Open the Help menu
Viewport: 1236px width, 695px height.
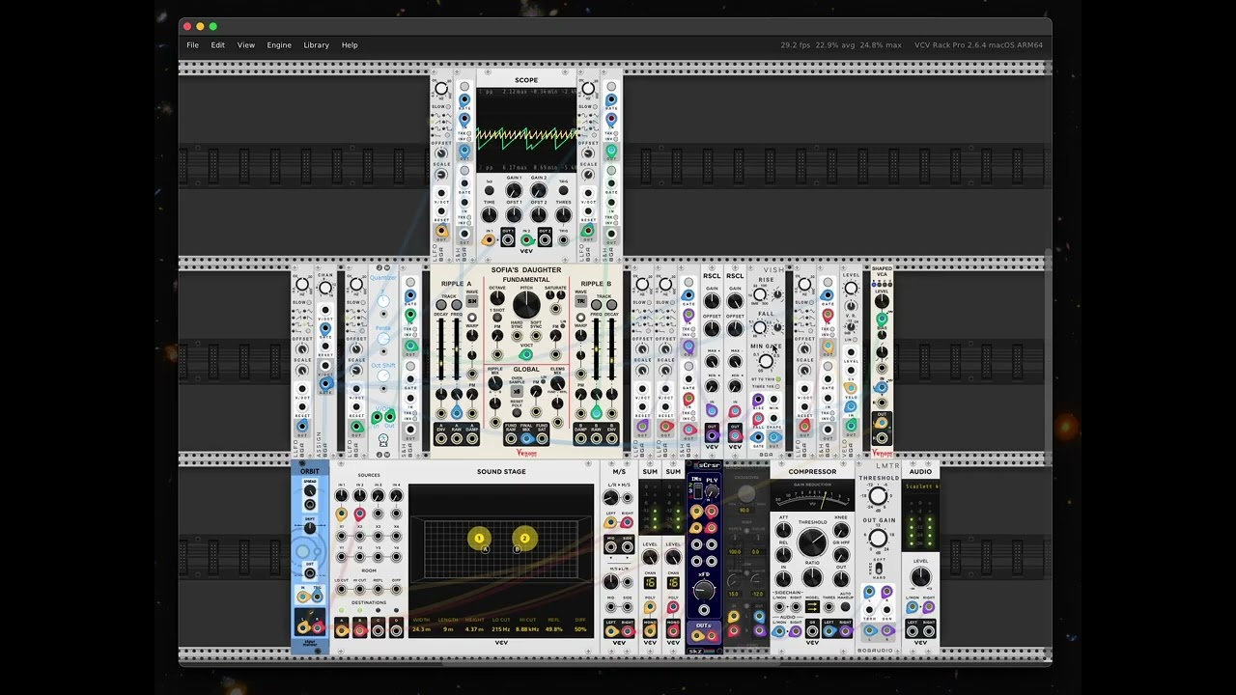tap(350, 45)
